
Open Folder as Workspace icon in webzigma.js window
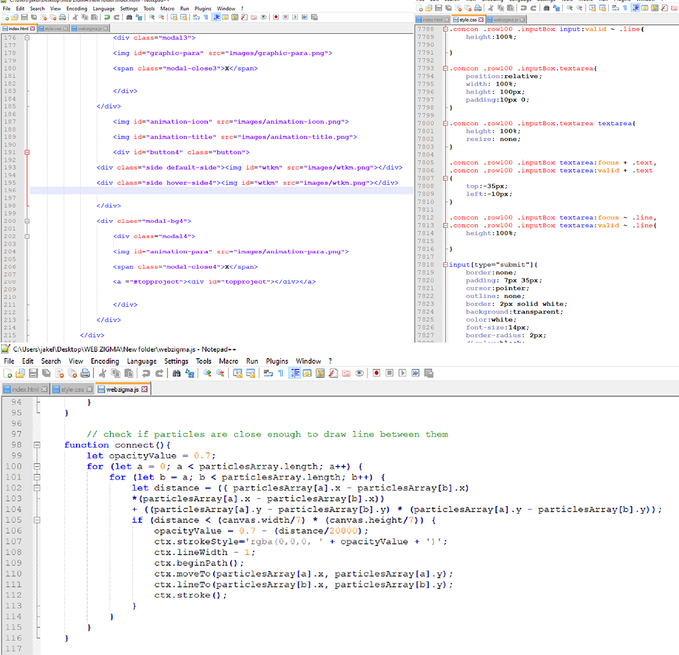tap(346, 373)
